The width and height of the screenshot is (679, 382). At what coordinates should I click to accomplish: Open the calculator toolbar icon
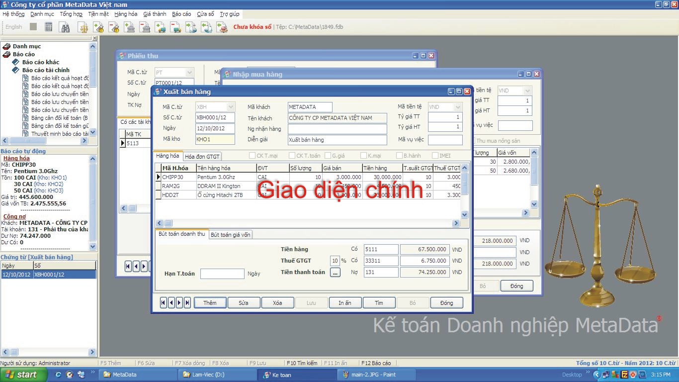(48, 27)
